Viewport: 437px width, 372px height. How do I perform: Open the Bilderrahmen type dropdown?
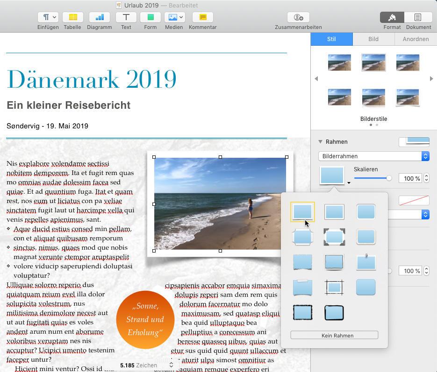click(373, 156)
